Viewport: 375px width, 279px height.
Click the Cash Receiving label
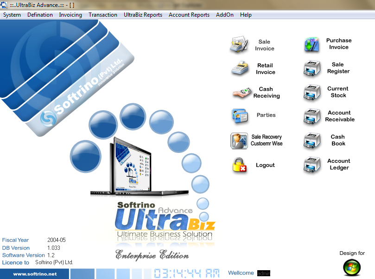tap(267, 93)
